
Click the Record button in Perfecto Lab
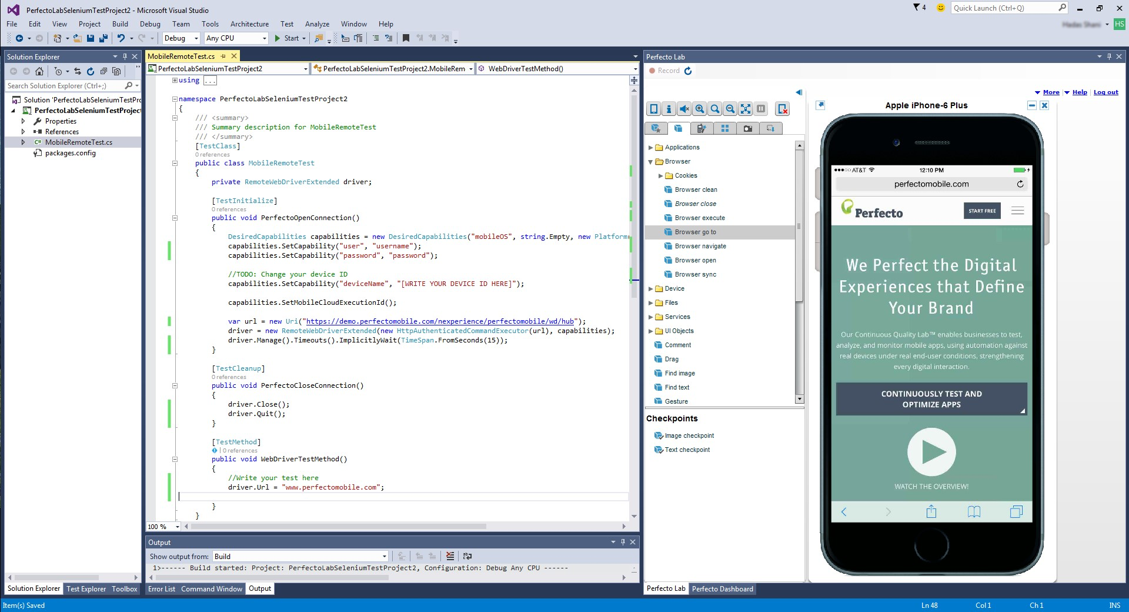pos(664,71)
